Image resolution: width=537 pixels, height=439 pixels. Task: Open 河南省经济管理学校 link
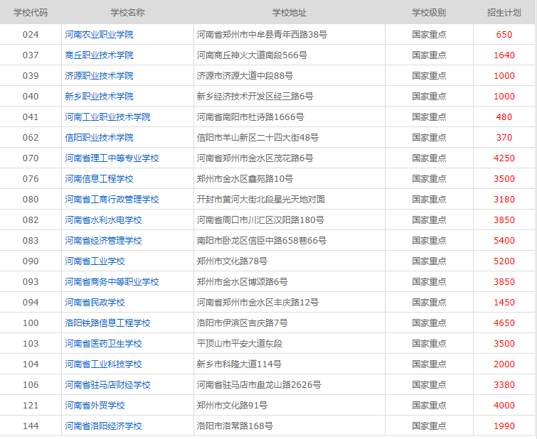[103, 240]
